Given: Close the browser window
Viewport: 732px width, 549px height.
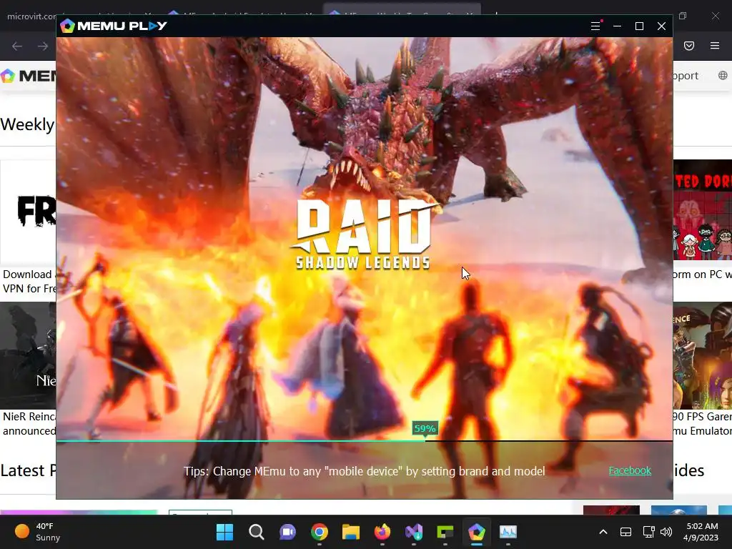Looking at the screenshot, I should point(715,16).
